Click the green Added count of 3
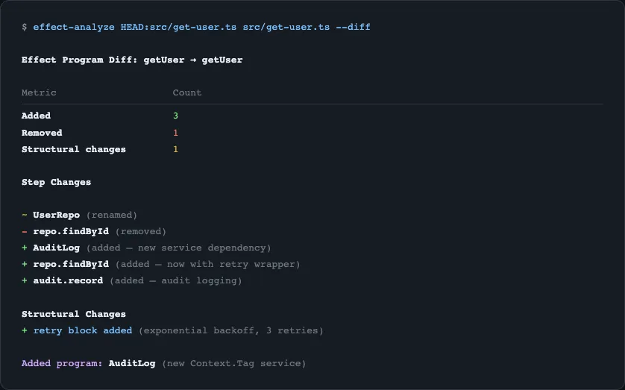625x390 pixels. click(175, 116)
